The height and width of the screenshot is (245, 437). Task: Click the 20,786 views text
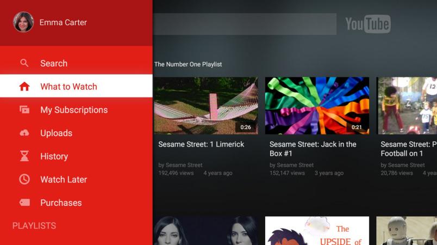coord(397,173)
